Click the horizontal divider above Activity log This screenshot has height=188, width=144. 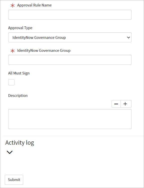[x=74, y=136]
